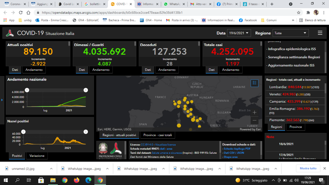The height and width of the screenshot is (185, 329).
Task: Zoom out on the map
Action: pos(254,120)
